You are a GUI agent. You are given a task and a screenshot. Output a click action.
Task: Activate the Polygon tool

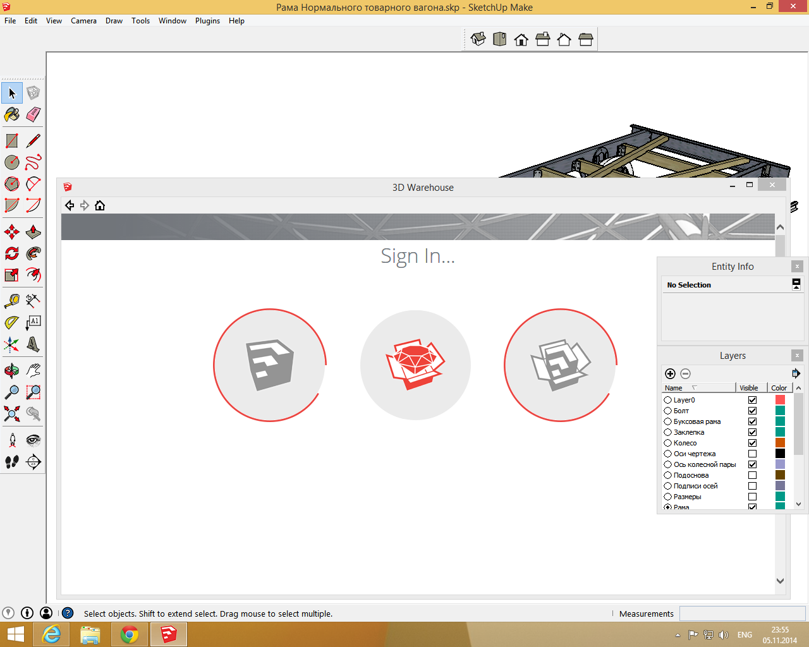[12, 184]
